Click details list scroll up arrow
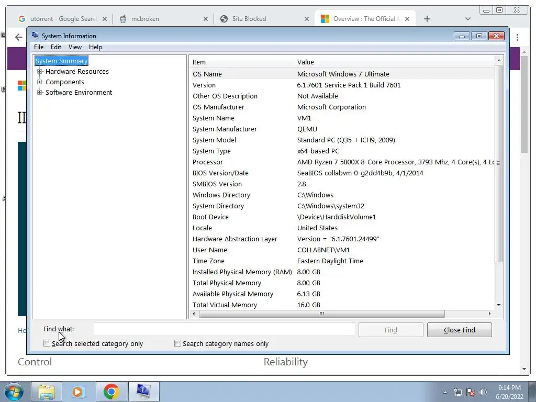The image size is (536, 402). [499, 61]
